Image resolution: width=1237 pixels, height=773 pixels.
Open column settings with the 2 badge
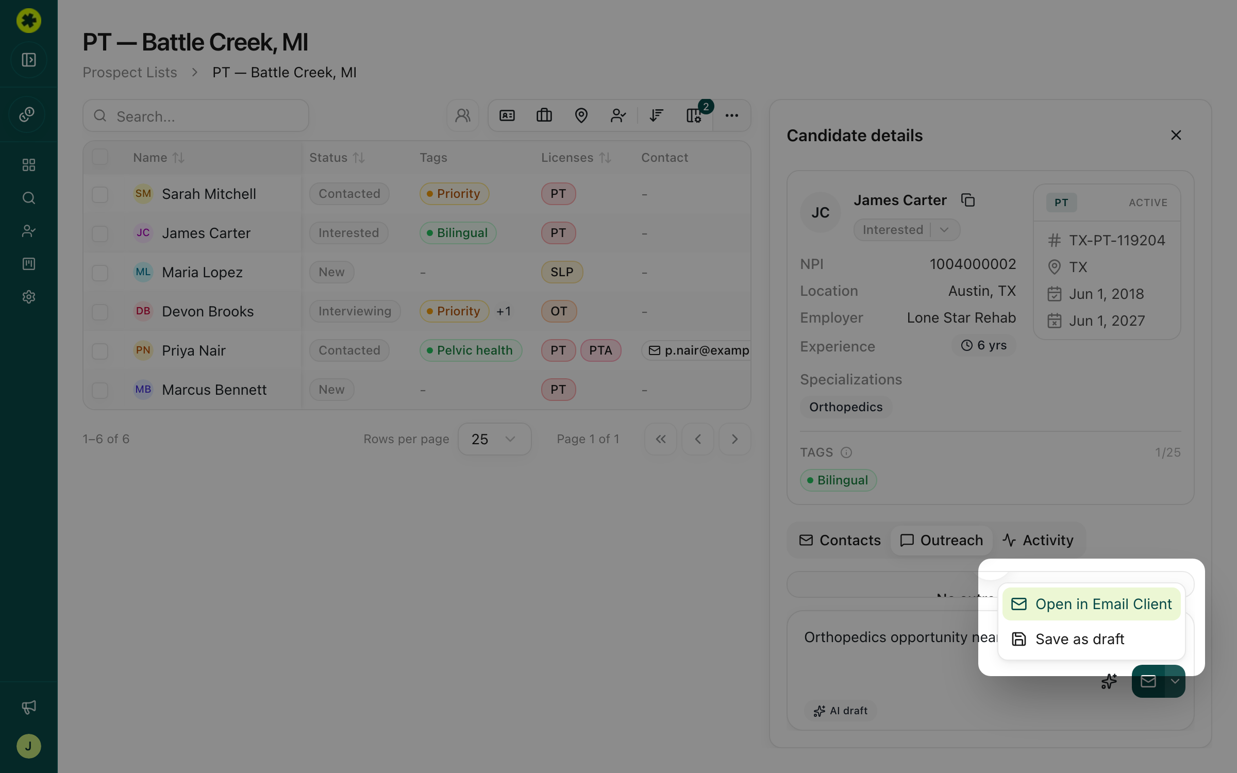point(694,115)
